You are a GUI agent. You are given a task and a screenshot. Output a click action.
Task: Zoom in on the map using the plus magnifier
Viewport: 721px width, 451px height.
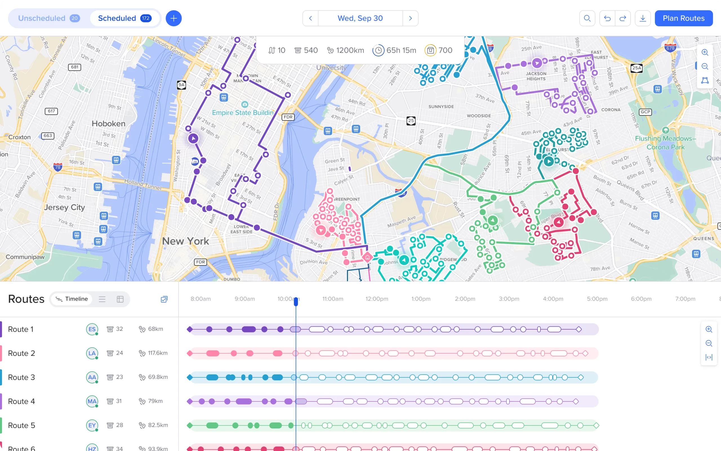click(706, 52)
